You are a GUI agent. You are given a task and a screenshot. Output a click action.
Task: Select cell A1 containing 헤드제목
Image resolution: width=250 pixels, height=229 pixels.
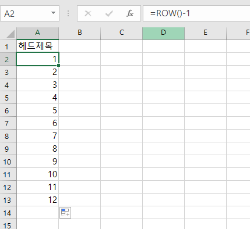[37, 46]
